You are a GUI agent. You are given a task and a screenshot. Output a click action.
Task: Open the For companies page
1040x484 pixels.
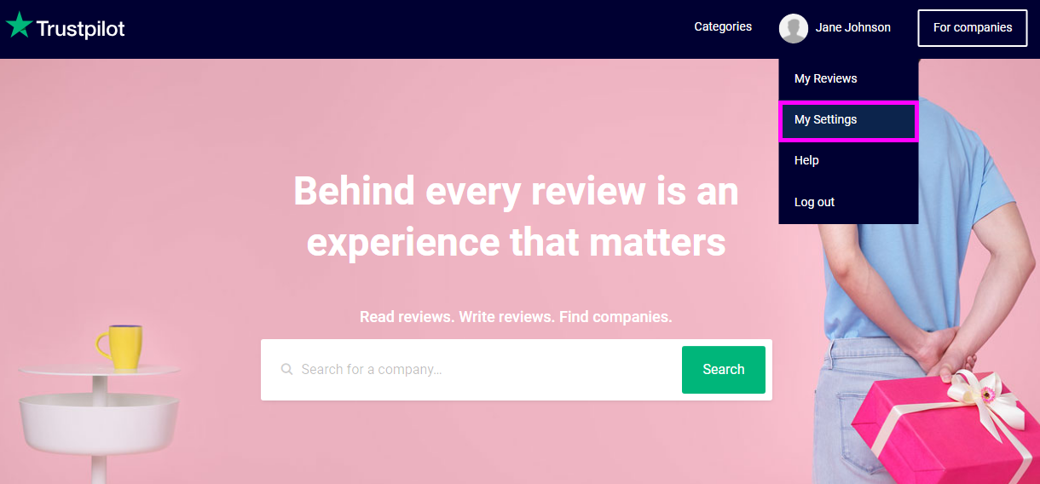(x=973, y=28)
